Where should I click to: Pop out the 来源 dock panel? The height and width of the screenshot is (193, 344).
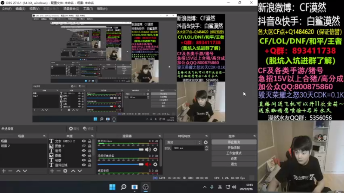92,136
